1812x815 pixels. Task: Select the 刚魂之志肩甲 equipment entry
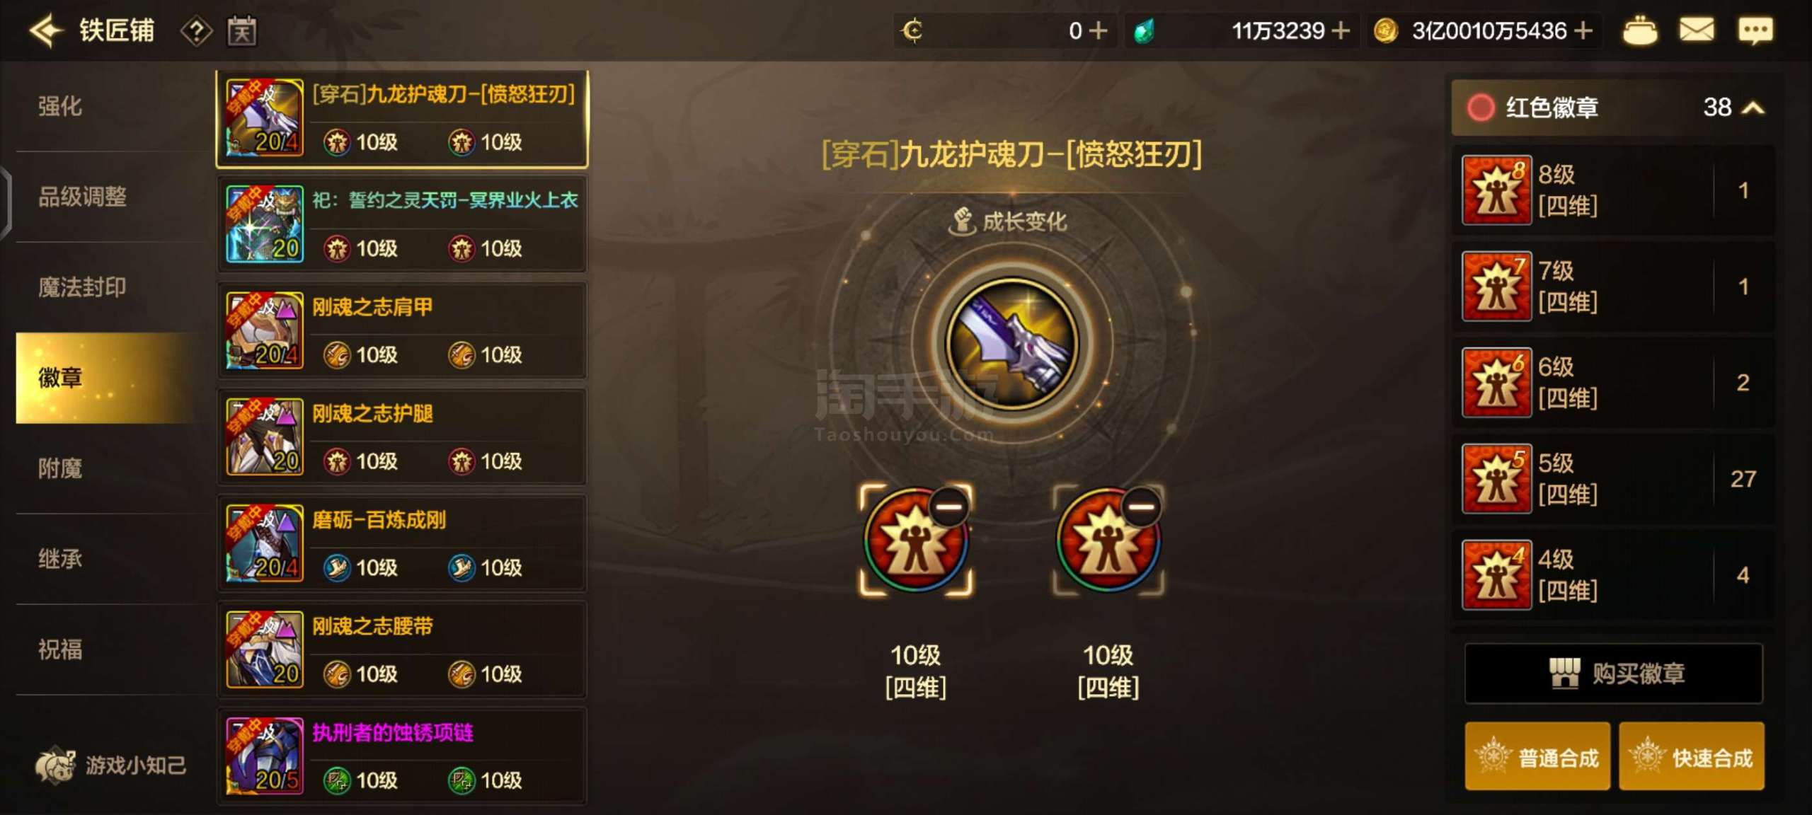click(x=402, y=331)
